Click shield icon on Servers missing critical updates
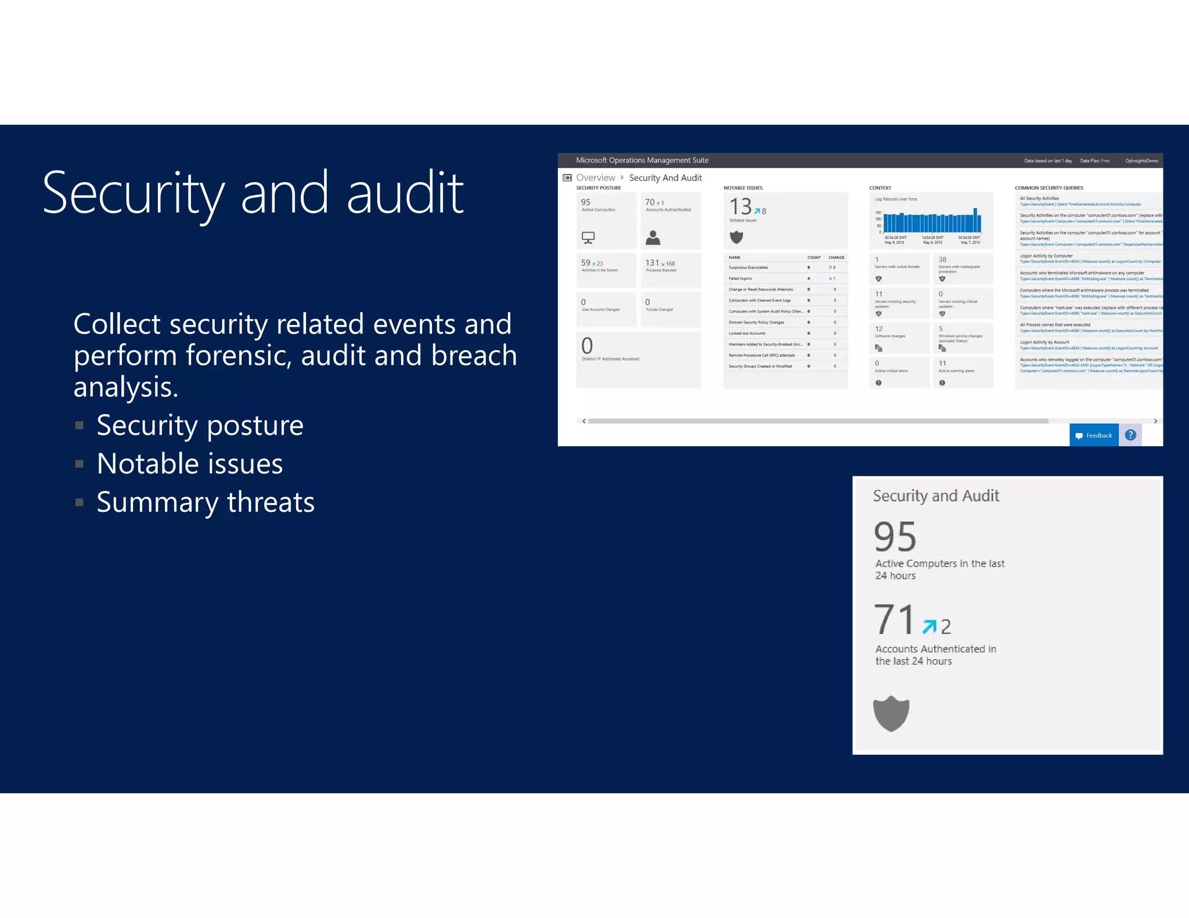This screenshot has height=918, width=1189. tap(942, 314)
